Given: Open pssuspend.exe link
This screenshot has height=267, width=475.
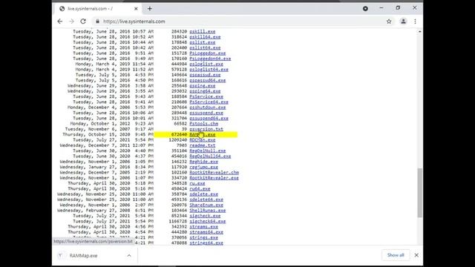Looking at the screenshot, I should (206, 113).
